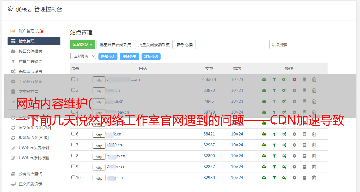The width and height of the screenshot is (360, 192).
Task: Click the filter icon in row 2
Action: [x=274, y=90]
